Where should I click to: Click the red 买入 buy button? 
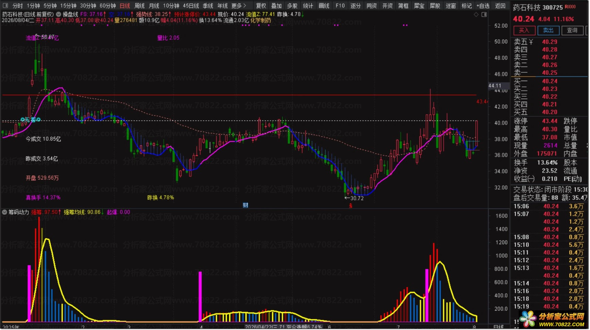pyautogui.click(x=524, y=31)
